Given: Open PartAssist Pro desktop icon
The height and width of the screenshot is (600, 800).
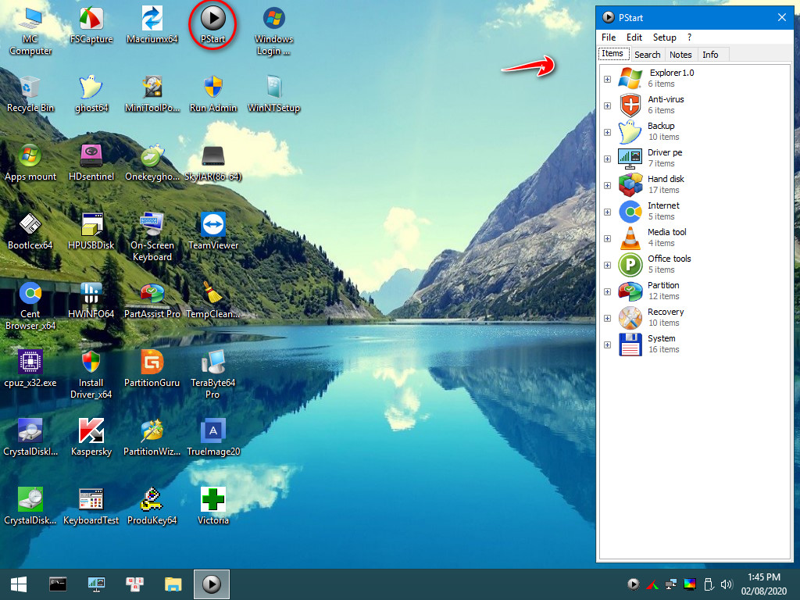Looking at the screenshot, I should [x=152, y=300].
